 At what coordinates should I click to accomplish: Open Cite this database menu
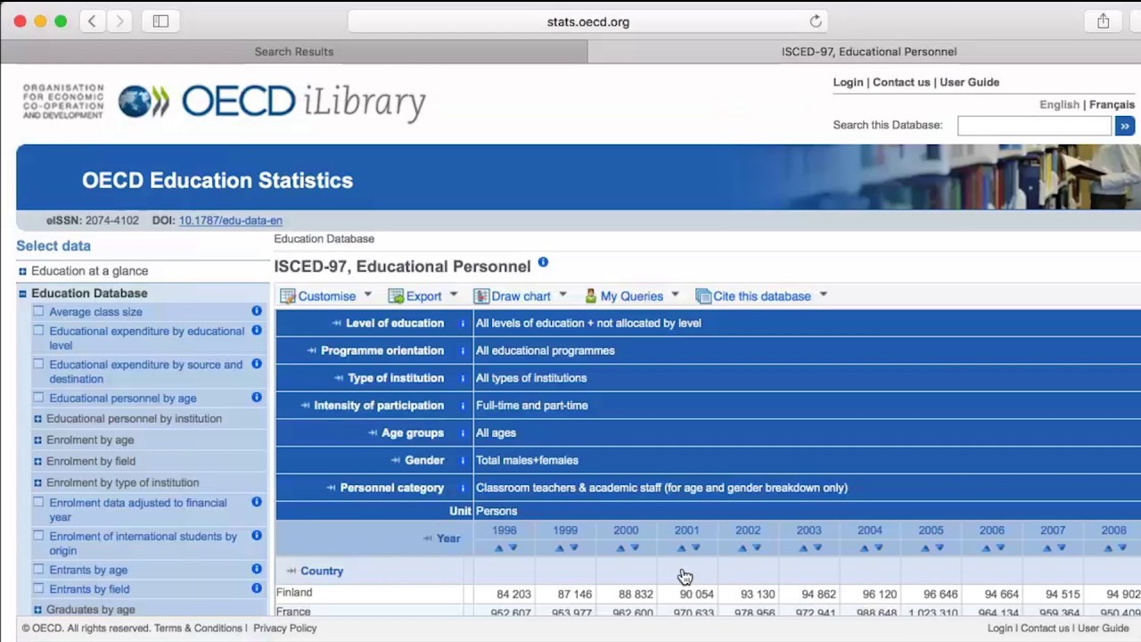[762, 296]
